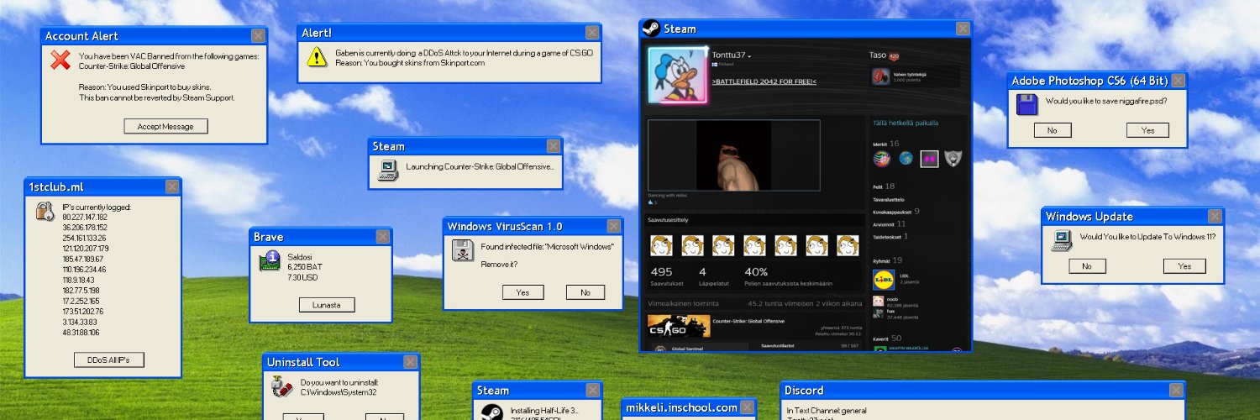Open the Pelit 18 games link
The image size is (1260, 420).
884,186
